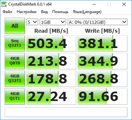Click the 4KiB Q32T1 read result 178.8
Viewport: 132px width, 120px height.
click(x=51, y=79)
